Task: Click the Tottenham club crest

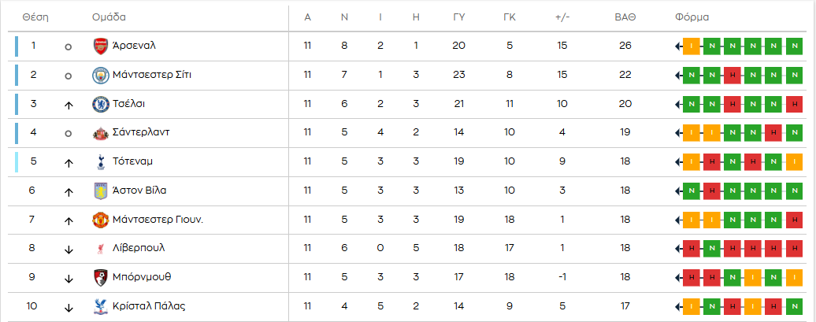Action: pyautogui.click(x=100, y=161)
